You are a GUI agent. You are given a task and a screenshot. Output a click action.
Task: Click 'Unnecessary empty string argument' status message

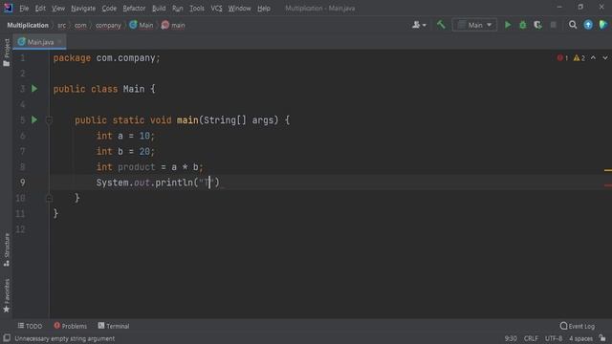coord(65,338)
